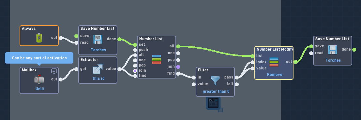This screenshot has height=120, width=361.
Task: Click the funnel icon in Filter node
Action: tap(215, 81)
